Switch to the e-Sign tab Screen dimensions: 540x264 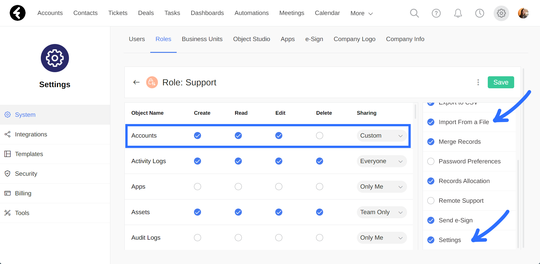click(314, 39)
